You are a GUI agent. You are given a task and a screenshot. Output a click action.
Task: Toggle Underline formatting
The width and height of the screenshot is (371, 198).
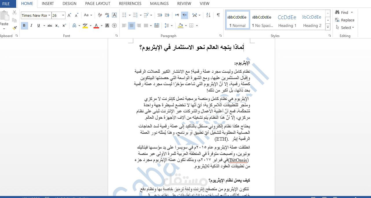pyautogui.click(x=39, y=25)
